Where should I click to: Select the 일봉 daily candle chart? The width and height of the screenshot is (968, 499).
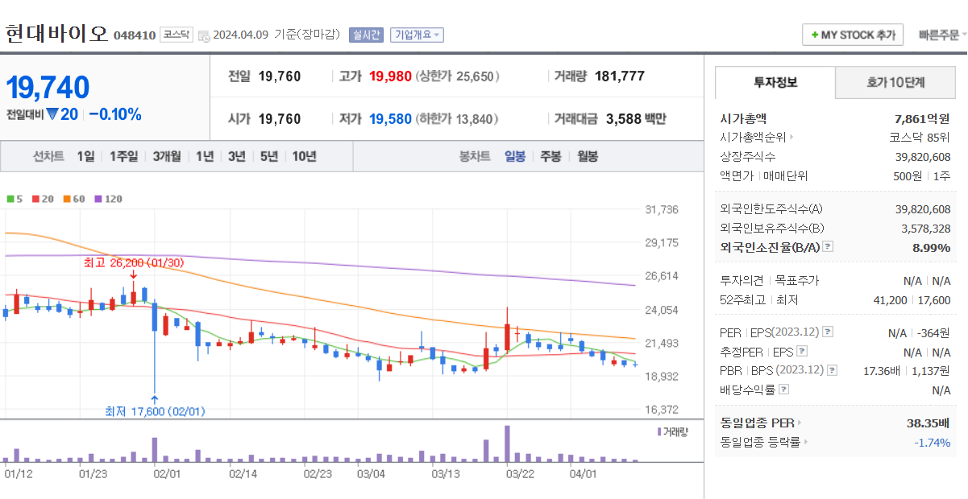(x=515, y=156)
